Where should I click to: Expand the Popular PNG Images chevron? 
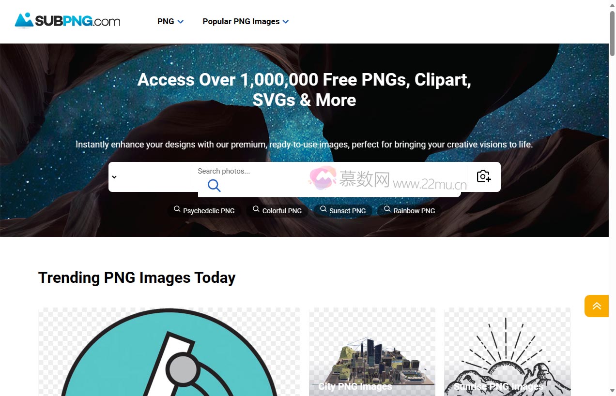click(x=286, y=22)
